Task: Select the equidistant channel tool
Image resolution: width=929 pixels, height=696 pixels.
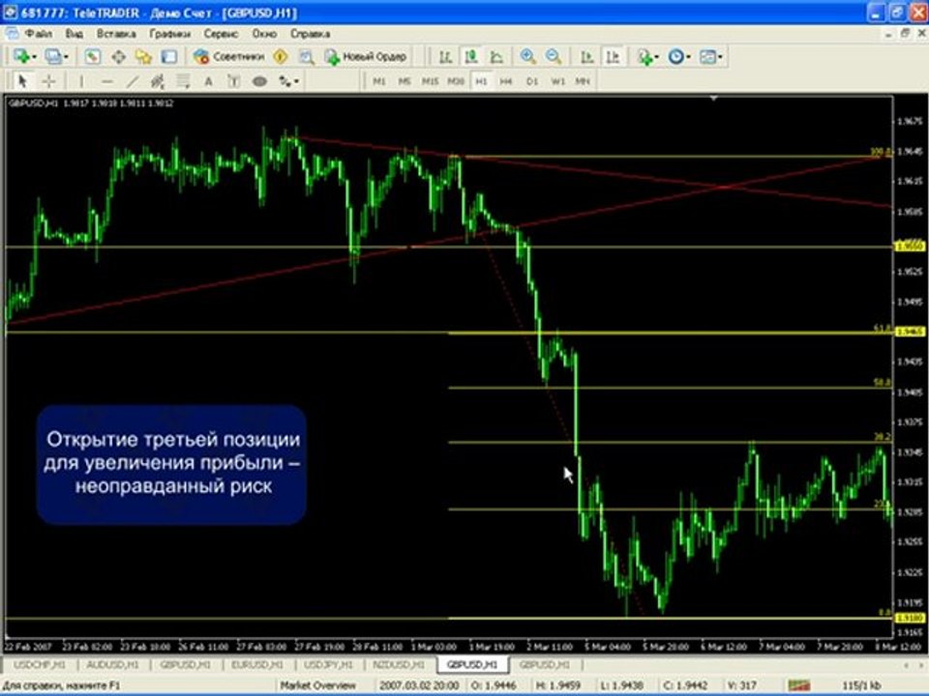Action: tap(157, 81)
